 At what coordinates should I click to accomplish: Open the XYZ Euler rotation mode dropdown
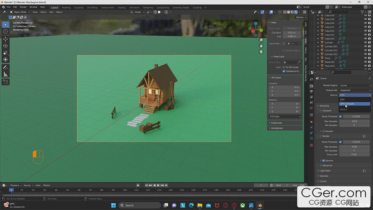[285, 116]
